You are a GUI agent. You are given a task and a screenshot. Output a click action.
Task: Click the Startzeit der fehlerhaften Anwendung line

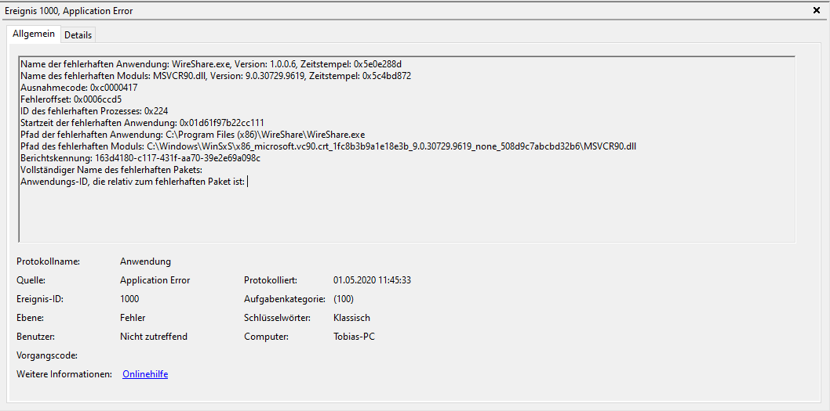(x=142, y=123)
